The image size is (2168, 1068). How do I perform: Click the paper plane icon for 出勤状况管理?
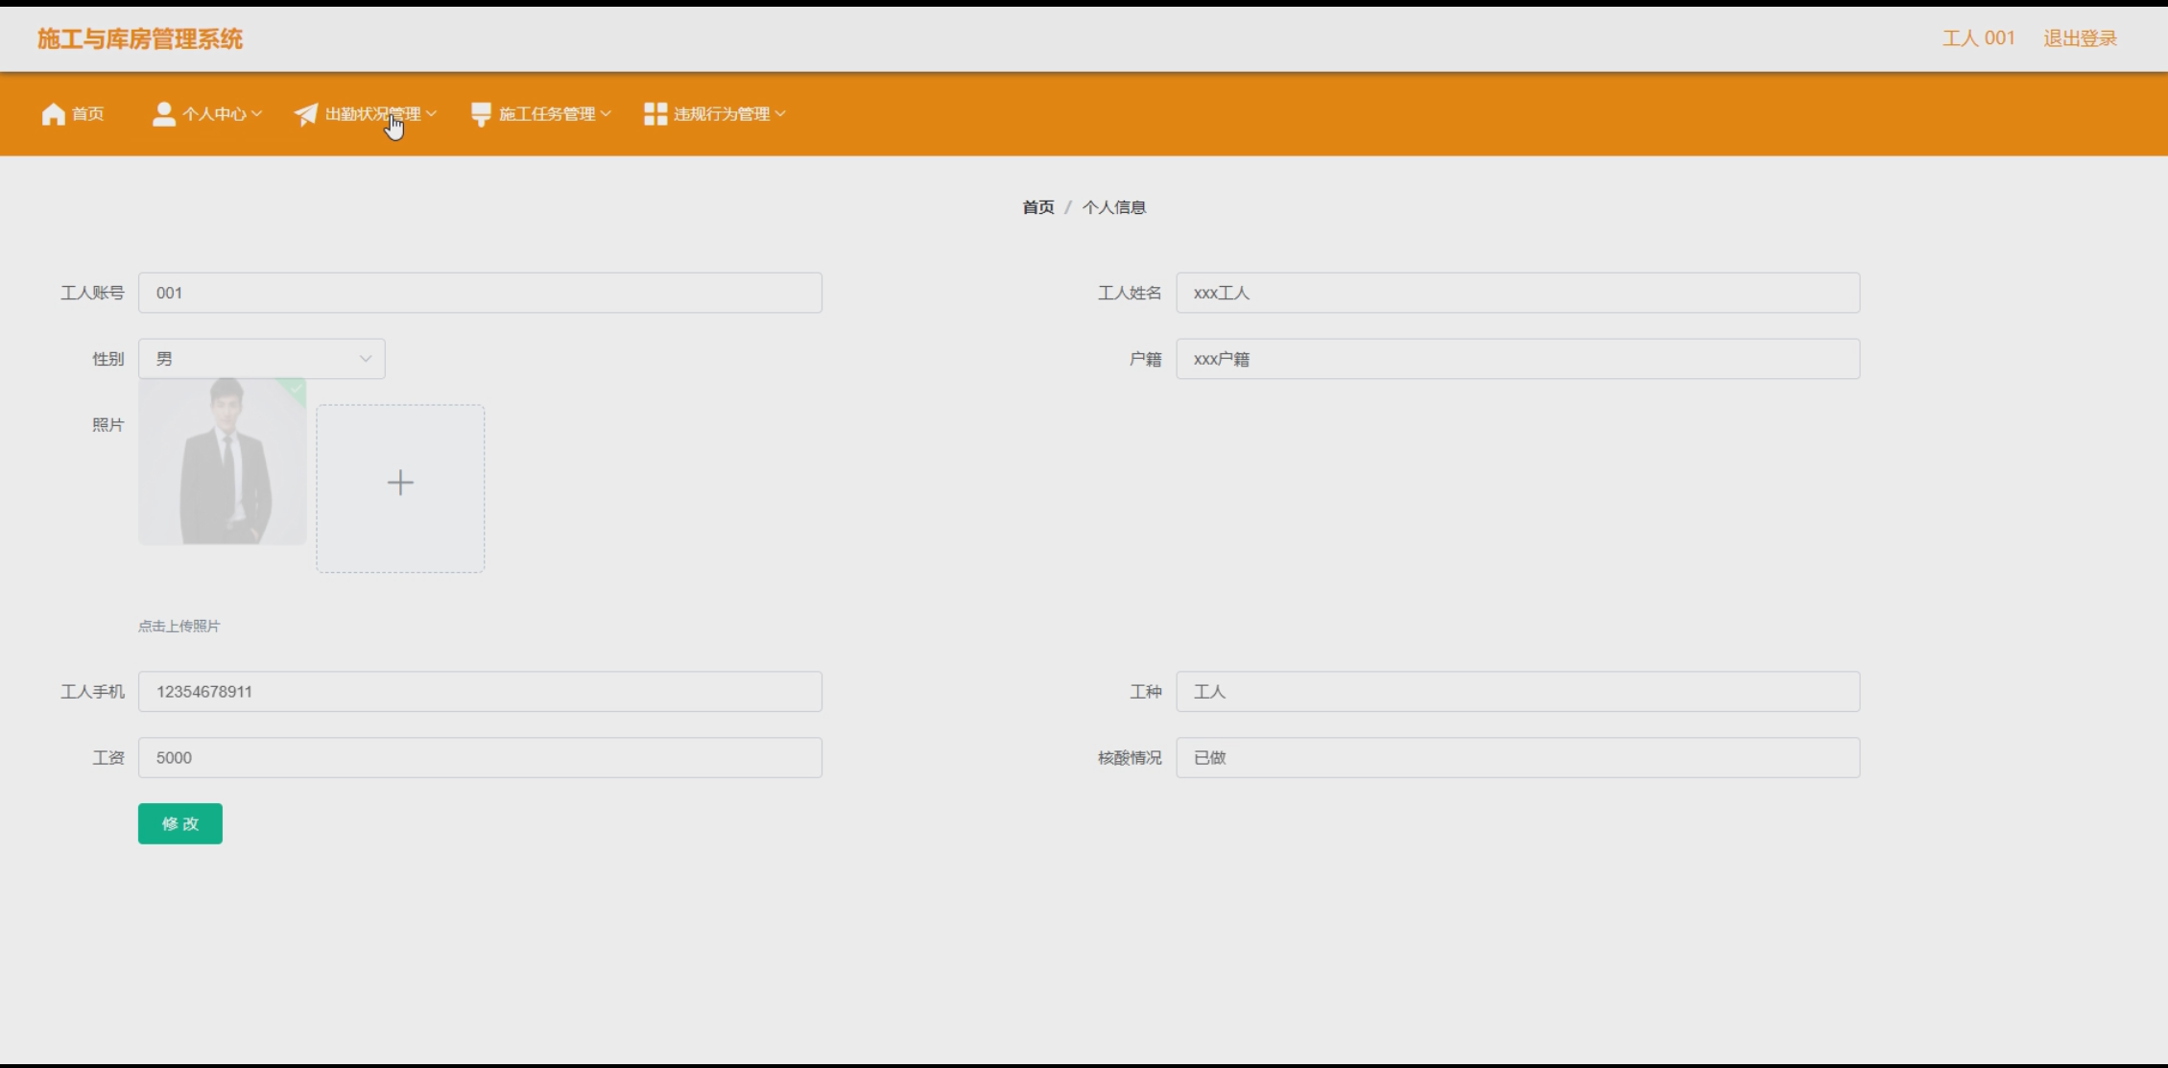click(x=306, y=114)
